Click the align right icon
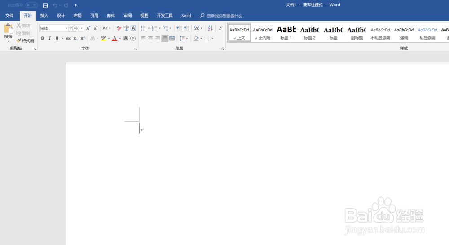This screenshot has height=245, width=449. click(x=158, y=38)
